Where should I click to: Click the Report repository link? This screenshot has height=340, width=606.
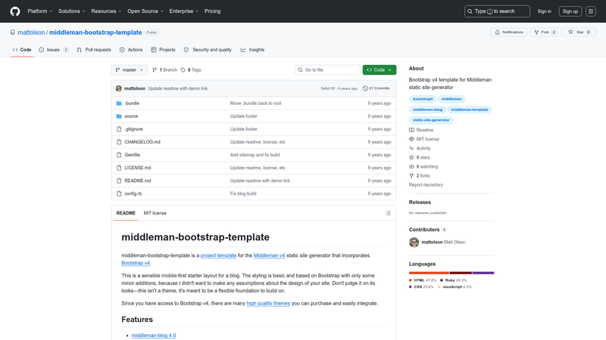coord(426,185)
